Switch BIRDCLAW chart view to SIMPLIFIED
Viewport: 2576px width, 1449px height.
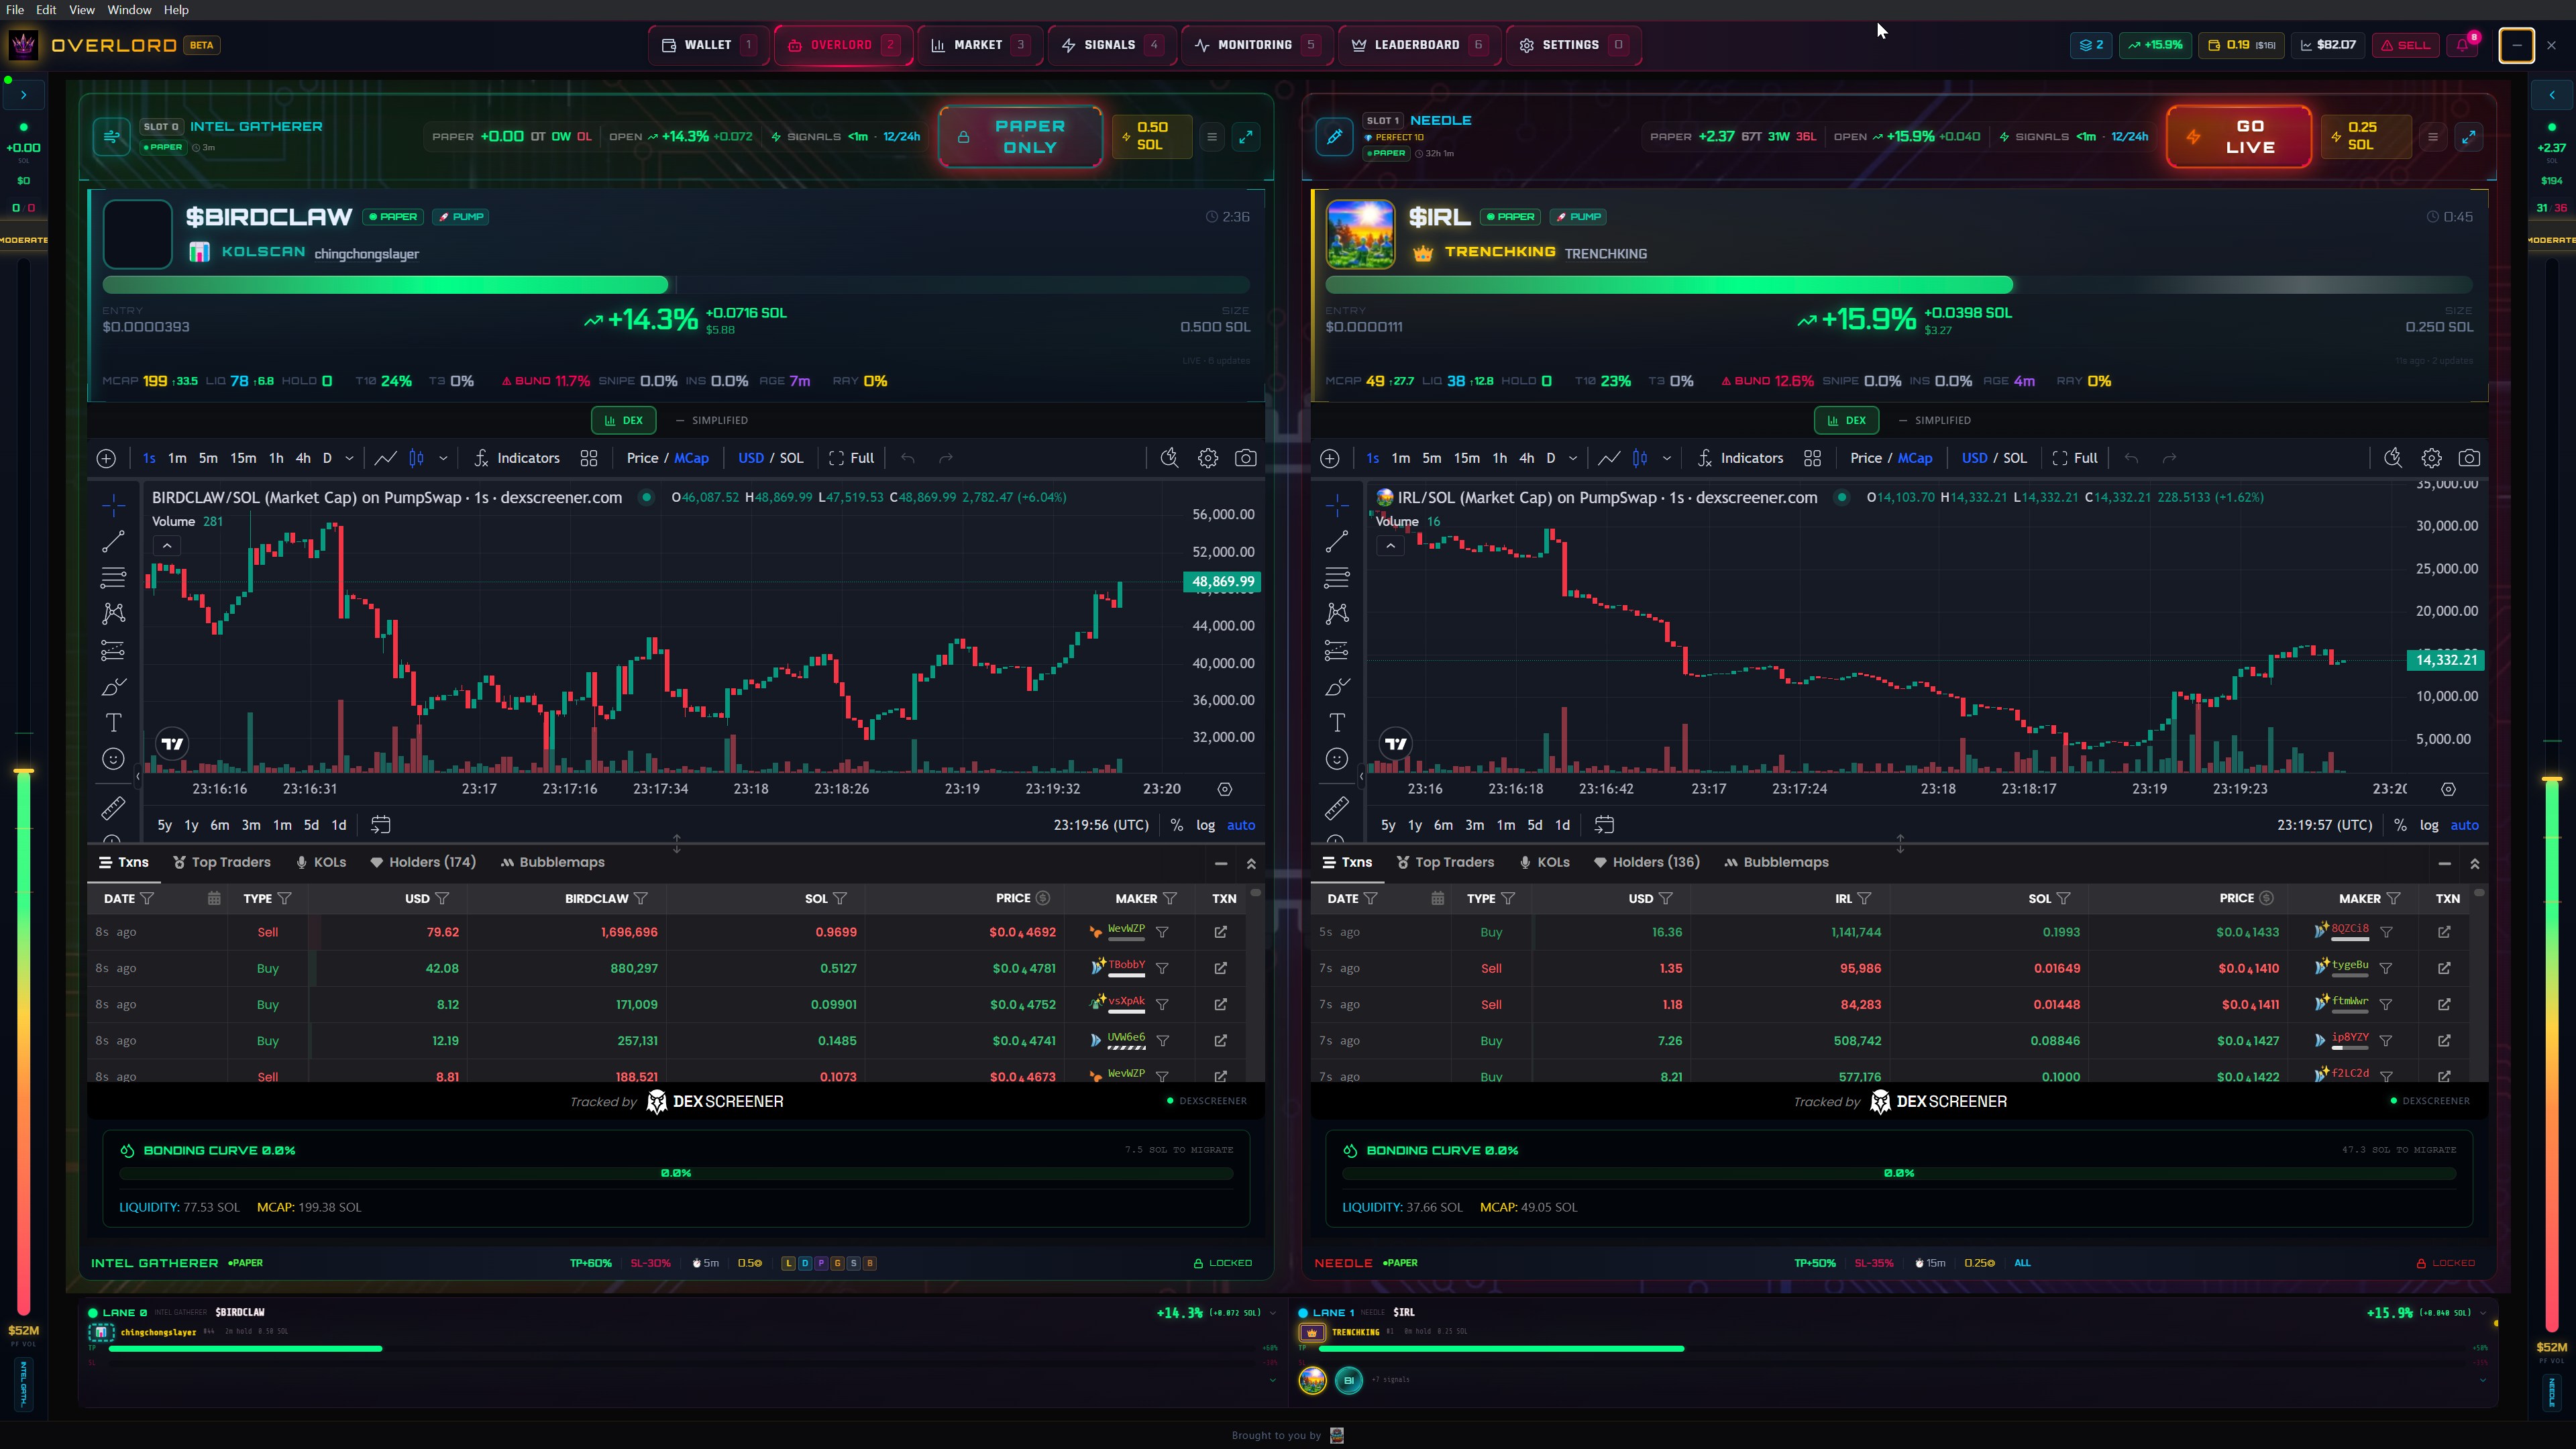720,420
